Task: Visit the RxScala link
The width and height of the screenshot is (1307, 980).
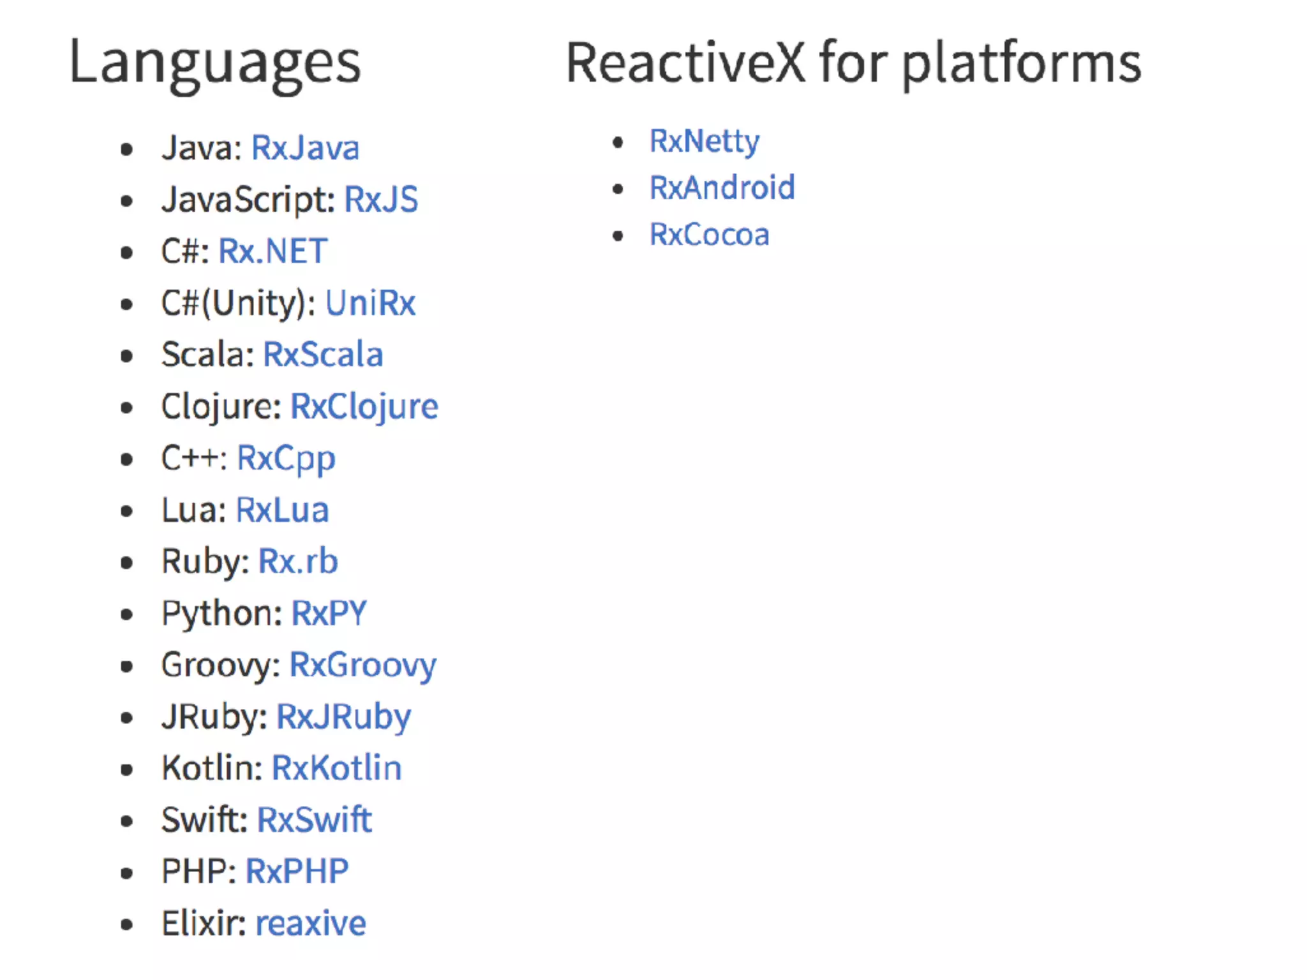Action: (x=323, y=355)
